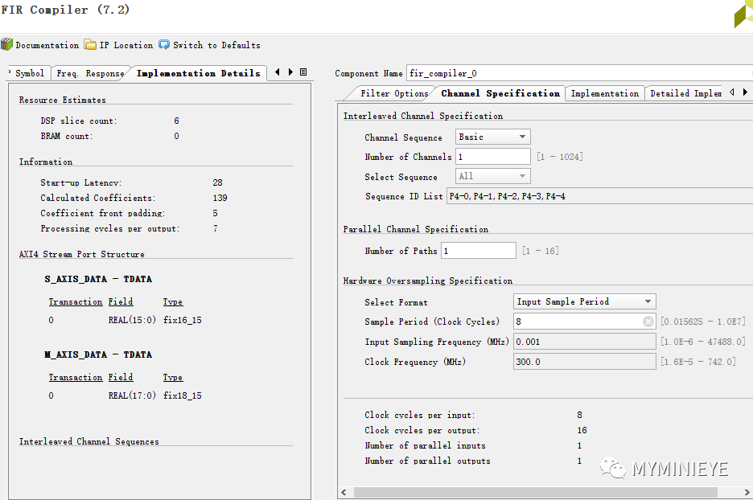Image resolution: width=753 pixels, height=500 pixels.
Task: Open the Implementation tab
Action: tap(605, 93)
